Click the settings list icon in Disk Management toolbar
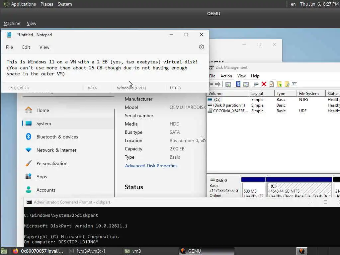This screenshot has height=255, width=340. (x=295, y=84)
